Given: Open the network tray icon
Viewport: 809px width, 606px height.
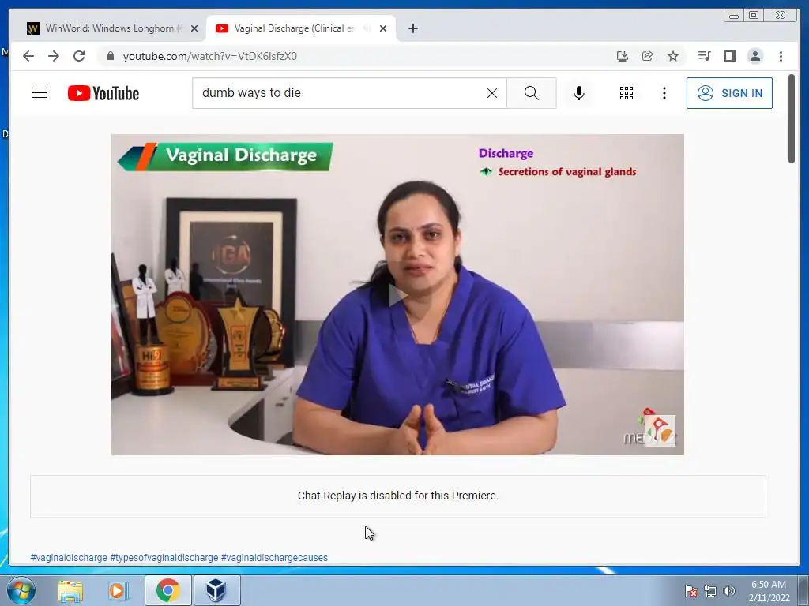Looking at the screenshot, I should (710, 590).
